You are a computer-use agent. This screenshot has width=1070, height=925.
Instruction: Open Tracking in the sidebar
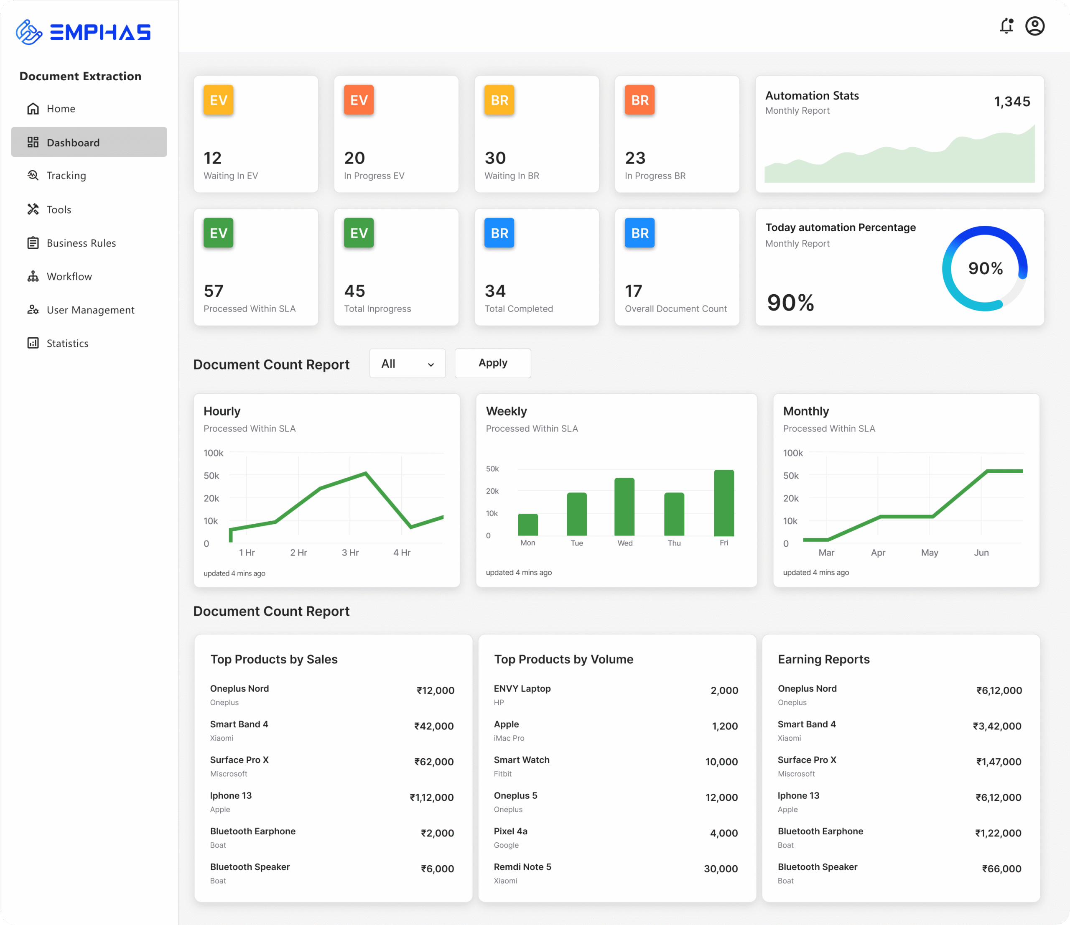tap(89, 175)
